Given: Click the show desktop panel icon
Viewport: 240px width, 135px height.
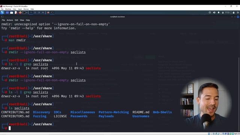Looking at the screenshot, I should [x=7, y=12].
